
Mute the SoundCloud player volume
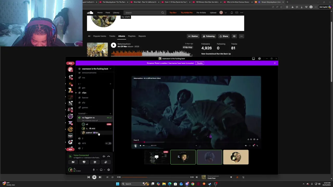197,177
